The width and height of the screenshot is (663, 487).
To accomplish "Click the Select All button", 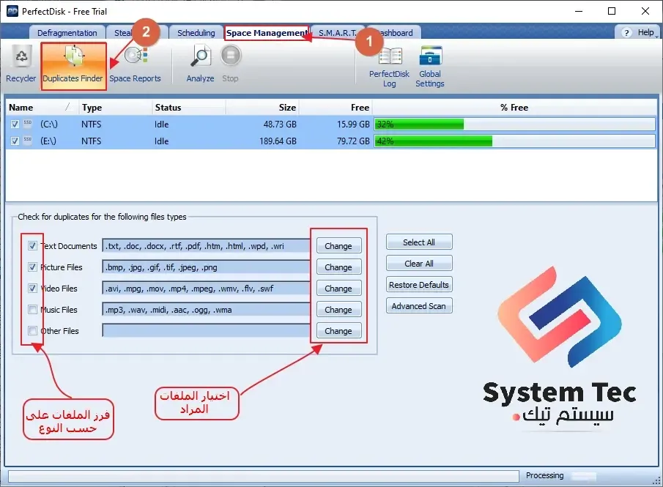I will pyautogui.click(x=419, y=242).
